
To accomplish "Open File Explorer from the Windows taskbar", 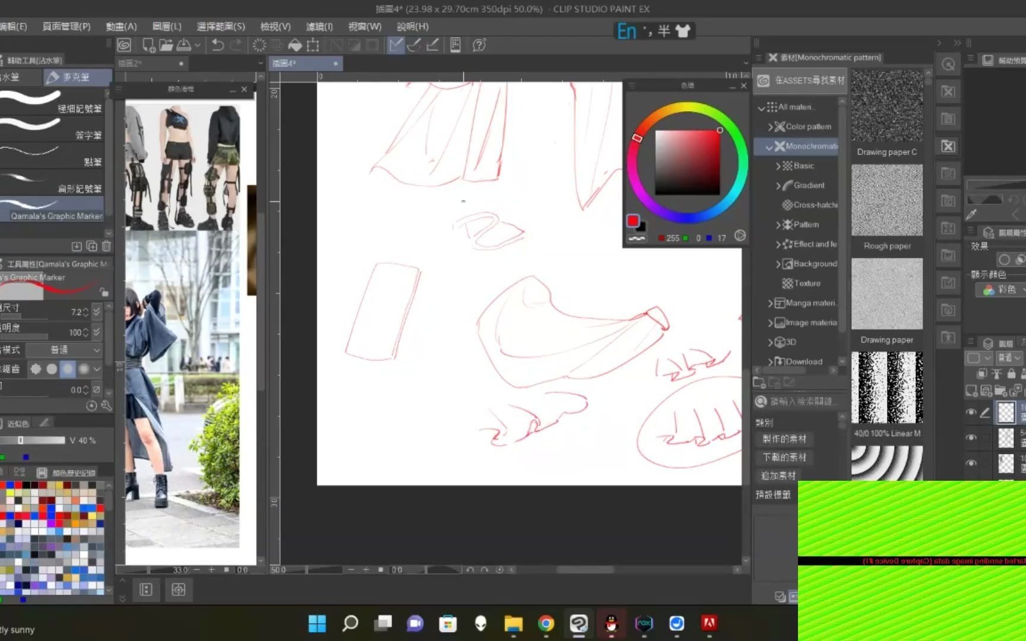I will 513,623.
